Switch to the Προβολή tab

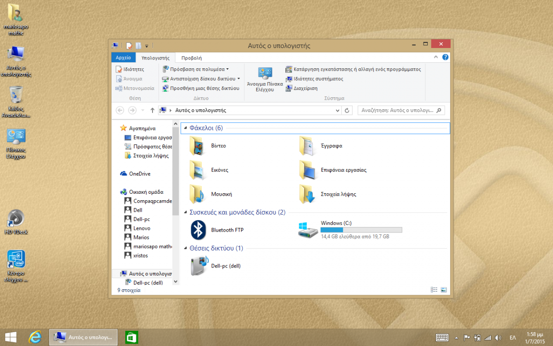coord(191,58)
